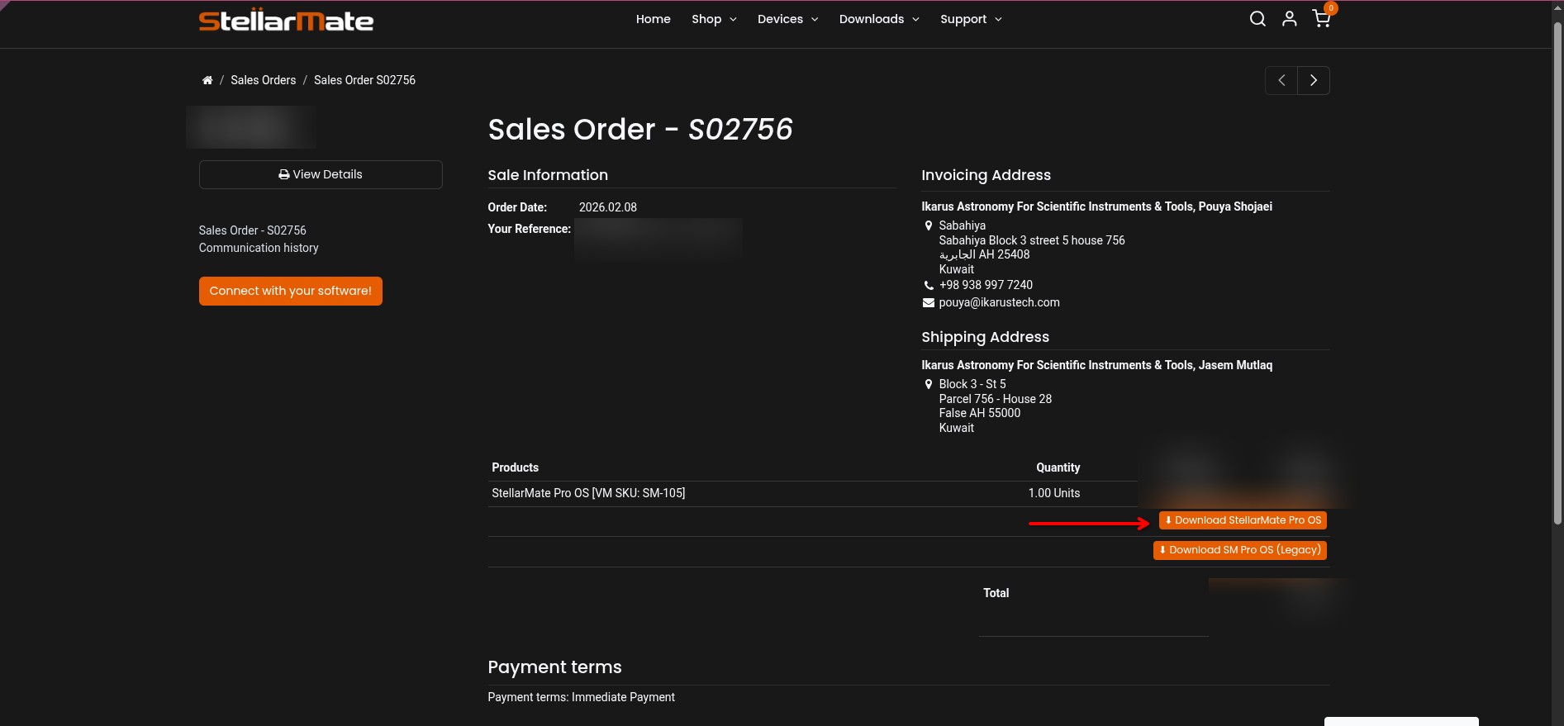Click the phone number +98 938 997 7240

coord(986,285)
